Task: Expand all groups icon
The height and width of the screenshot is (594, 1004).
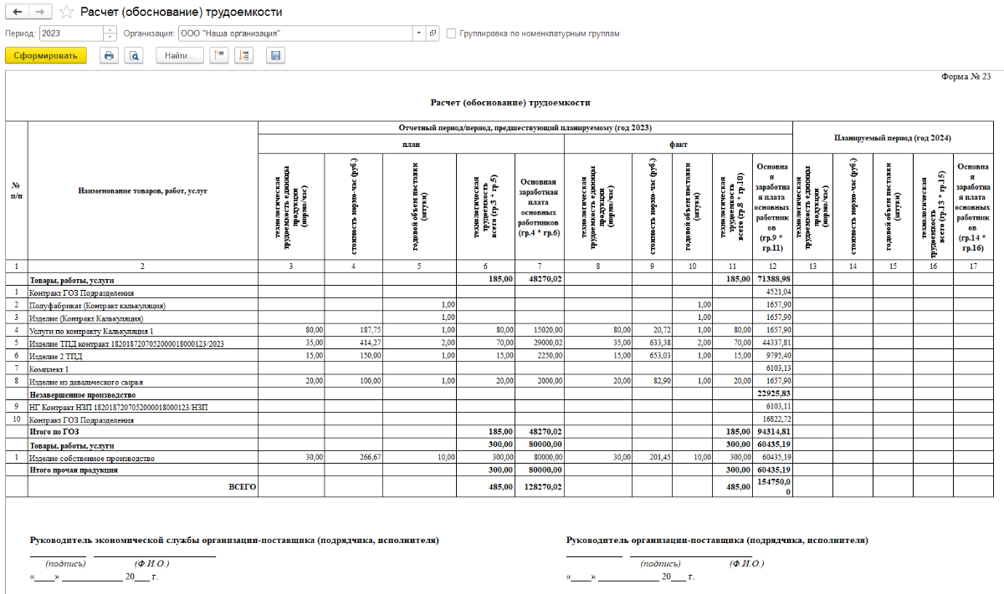Action: [x=243, y=56]
